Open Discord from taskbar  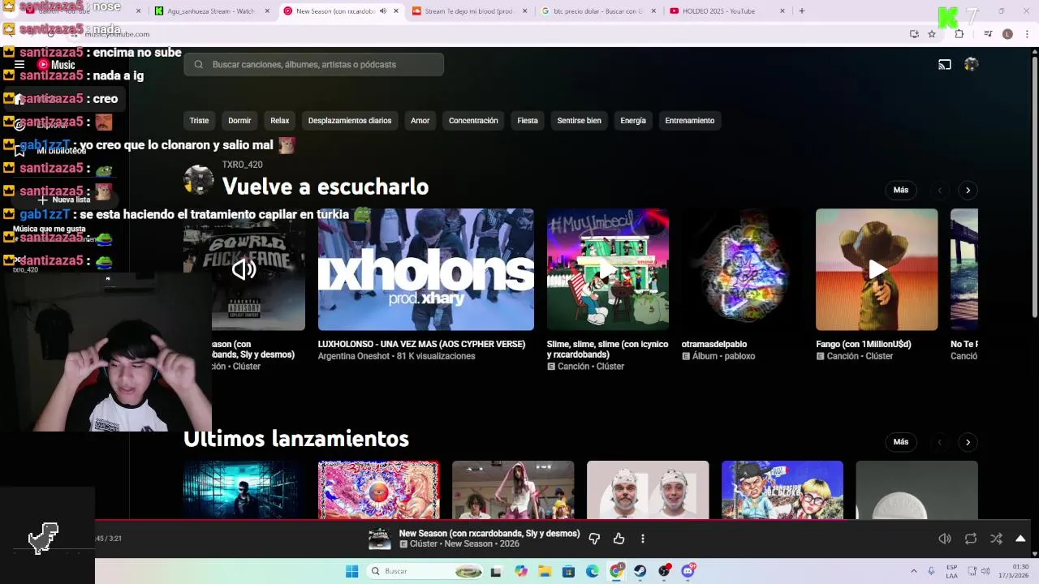(x=688, y=571)
